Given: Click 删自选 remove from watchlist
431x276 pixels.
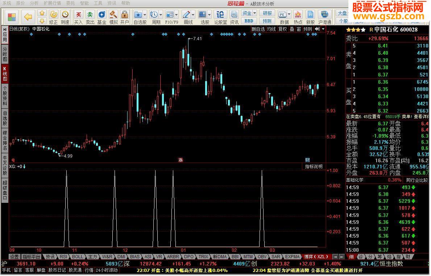Looking at the screenshot, I should point(258,29).
